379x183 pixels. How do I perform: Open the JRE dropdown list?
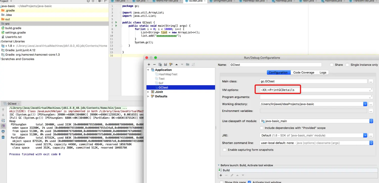click(x=365, y=135)
